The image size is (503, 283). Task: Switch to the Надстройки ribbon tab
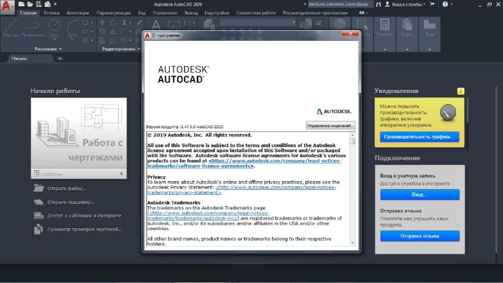[x=217, y=13]
